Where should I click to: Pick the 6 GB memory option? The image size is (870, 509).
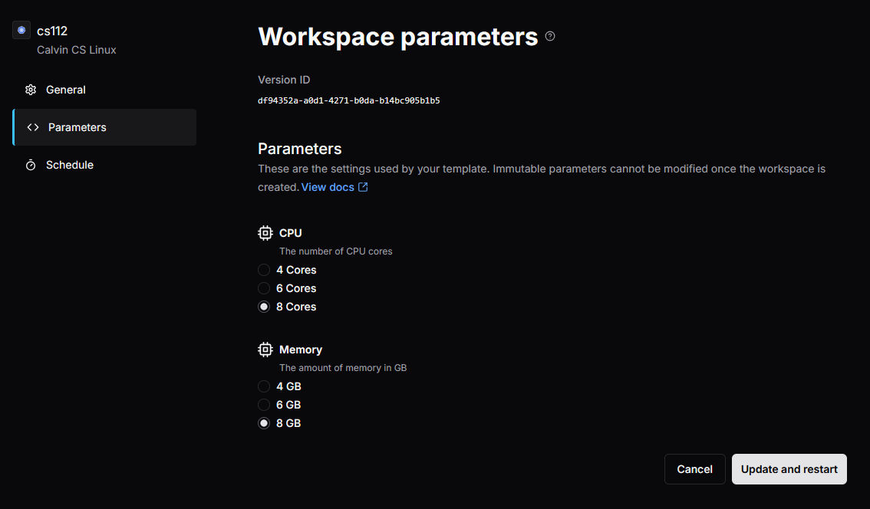[264, 405]
